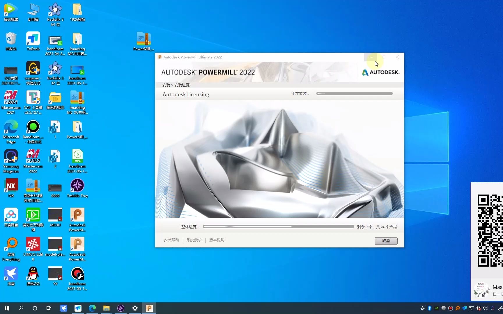Image resolution: width=503 pixels, height=314 pixels.
Task: Select Microsoft Edge desktop shortcut
Action: [11, 132]
